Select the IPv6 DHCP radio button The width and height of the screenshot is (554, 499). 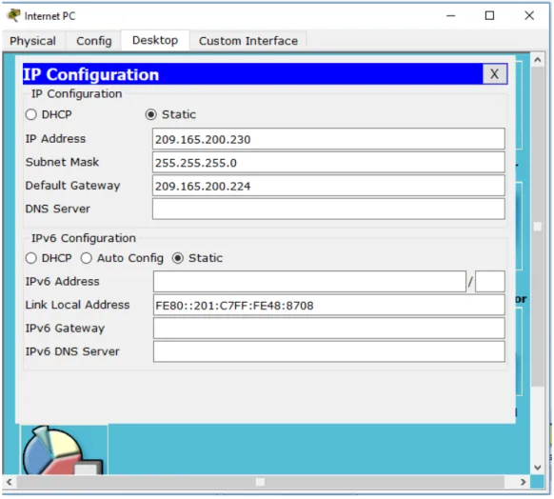click(x=31, y=258)
